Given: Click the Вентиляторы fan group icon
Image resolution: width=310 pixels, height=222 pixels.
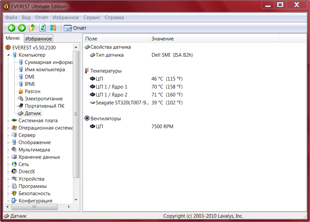Looking at the screenshot, I should click(x=87, y=118).
